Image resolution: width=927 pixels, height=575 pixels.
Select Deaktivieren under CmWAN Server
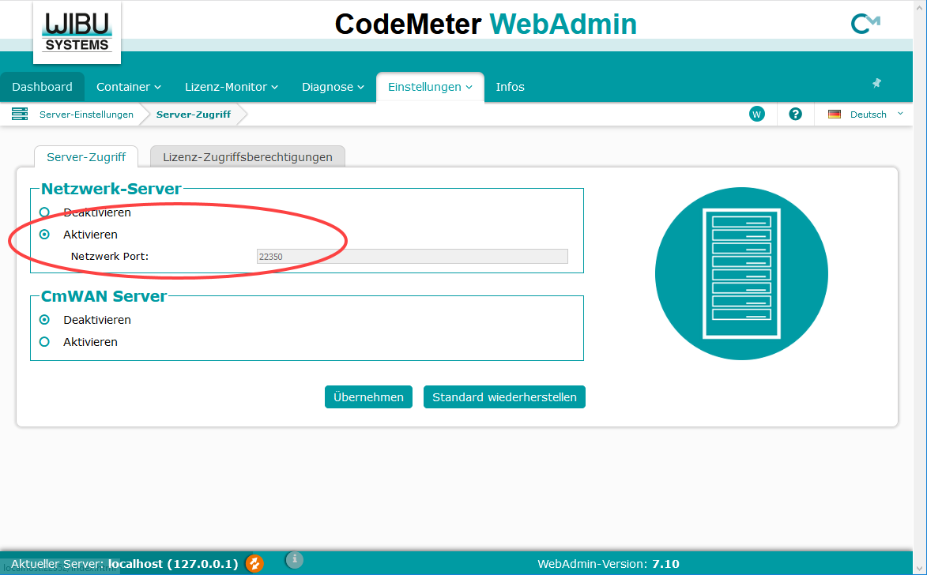(x=45, y=320)
